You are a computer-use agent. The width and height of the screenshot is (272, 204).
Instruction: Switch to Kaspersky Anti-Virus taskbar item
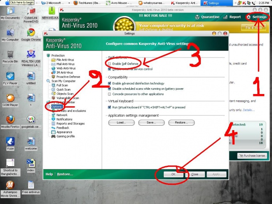point(185,3)
